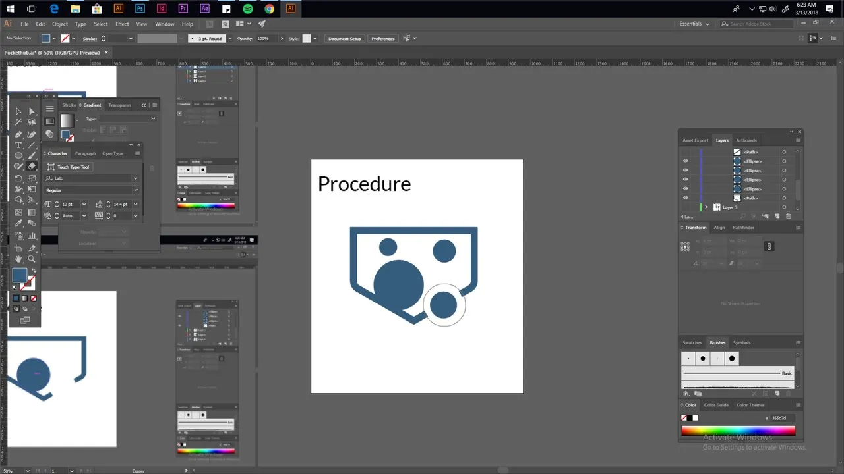Open the Search Adobe Stock icon in menu bar
844x474 pixels.
click(x=725, y=24)
